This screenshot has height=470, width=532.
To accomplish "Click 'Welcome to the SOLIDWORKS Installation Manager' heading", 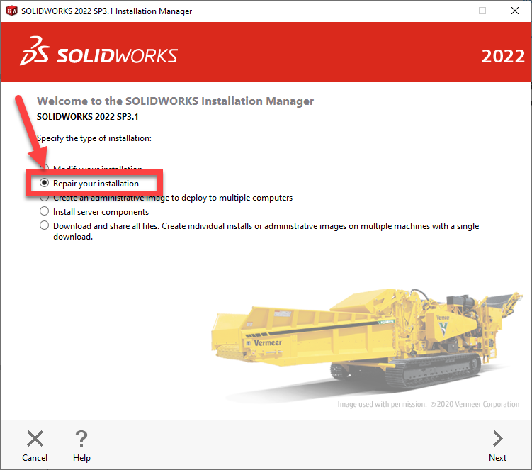I will 176,101.
